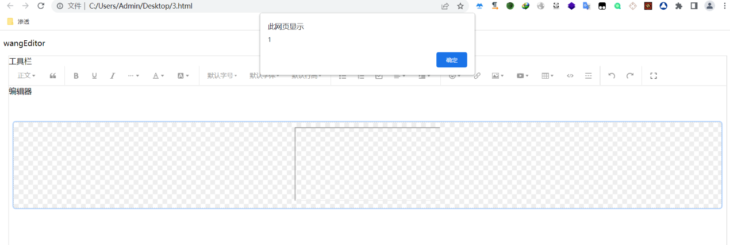This screenshot has height=245, width=730.
Task: Share this page using the share icon
Action: (x=445, y=6)
